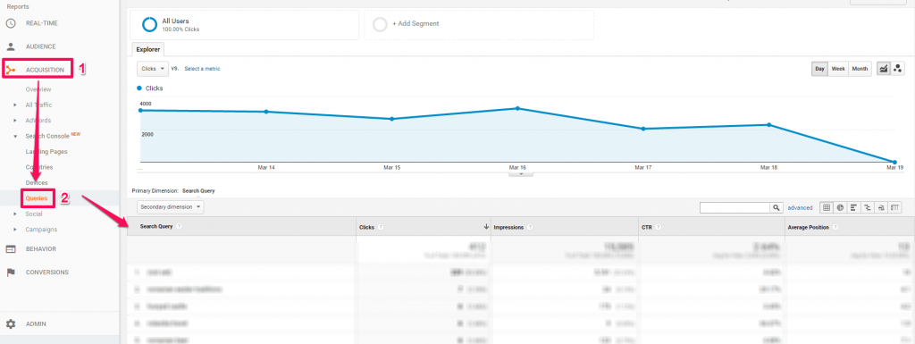Sort by Average Position column header
The height and width of the screenshot is (344, 915).
[808, 227]
